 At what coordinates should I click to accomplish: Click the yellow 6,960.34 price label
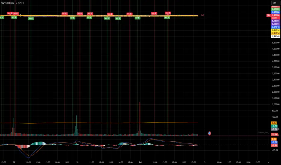pyautogui.click(x=276, y=30)
